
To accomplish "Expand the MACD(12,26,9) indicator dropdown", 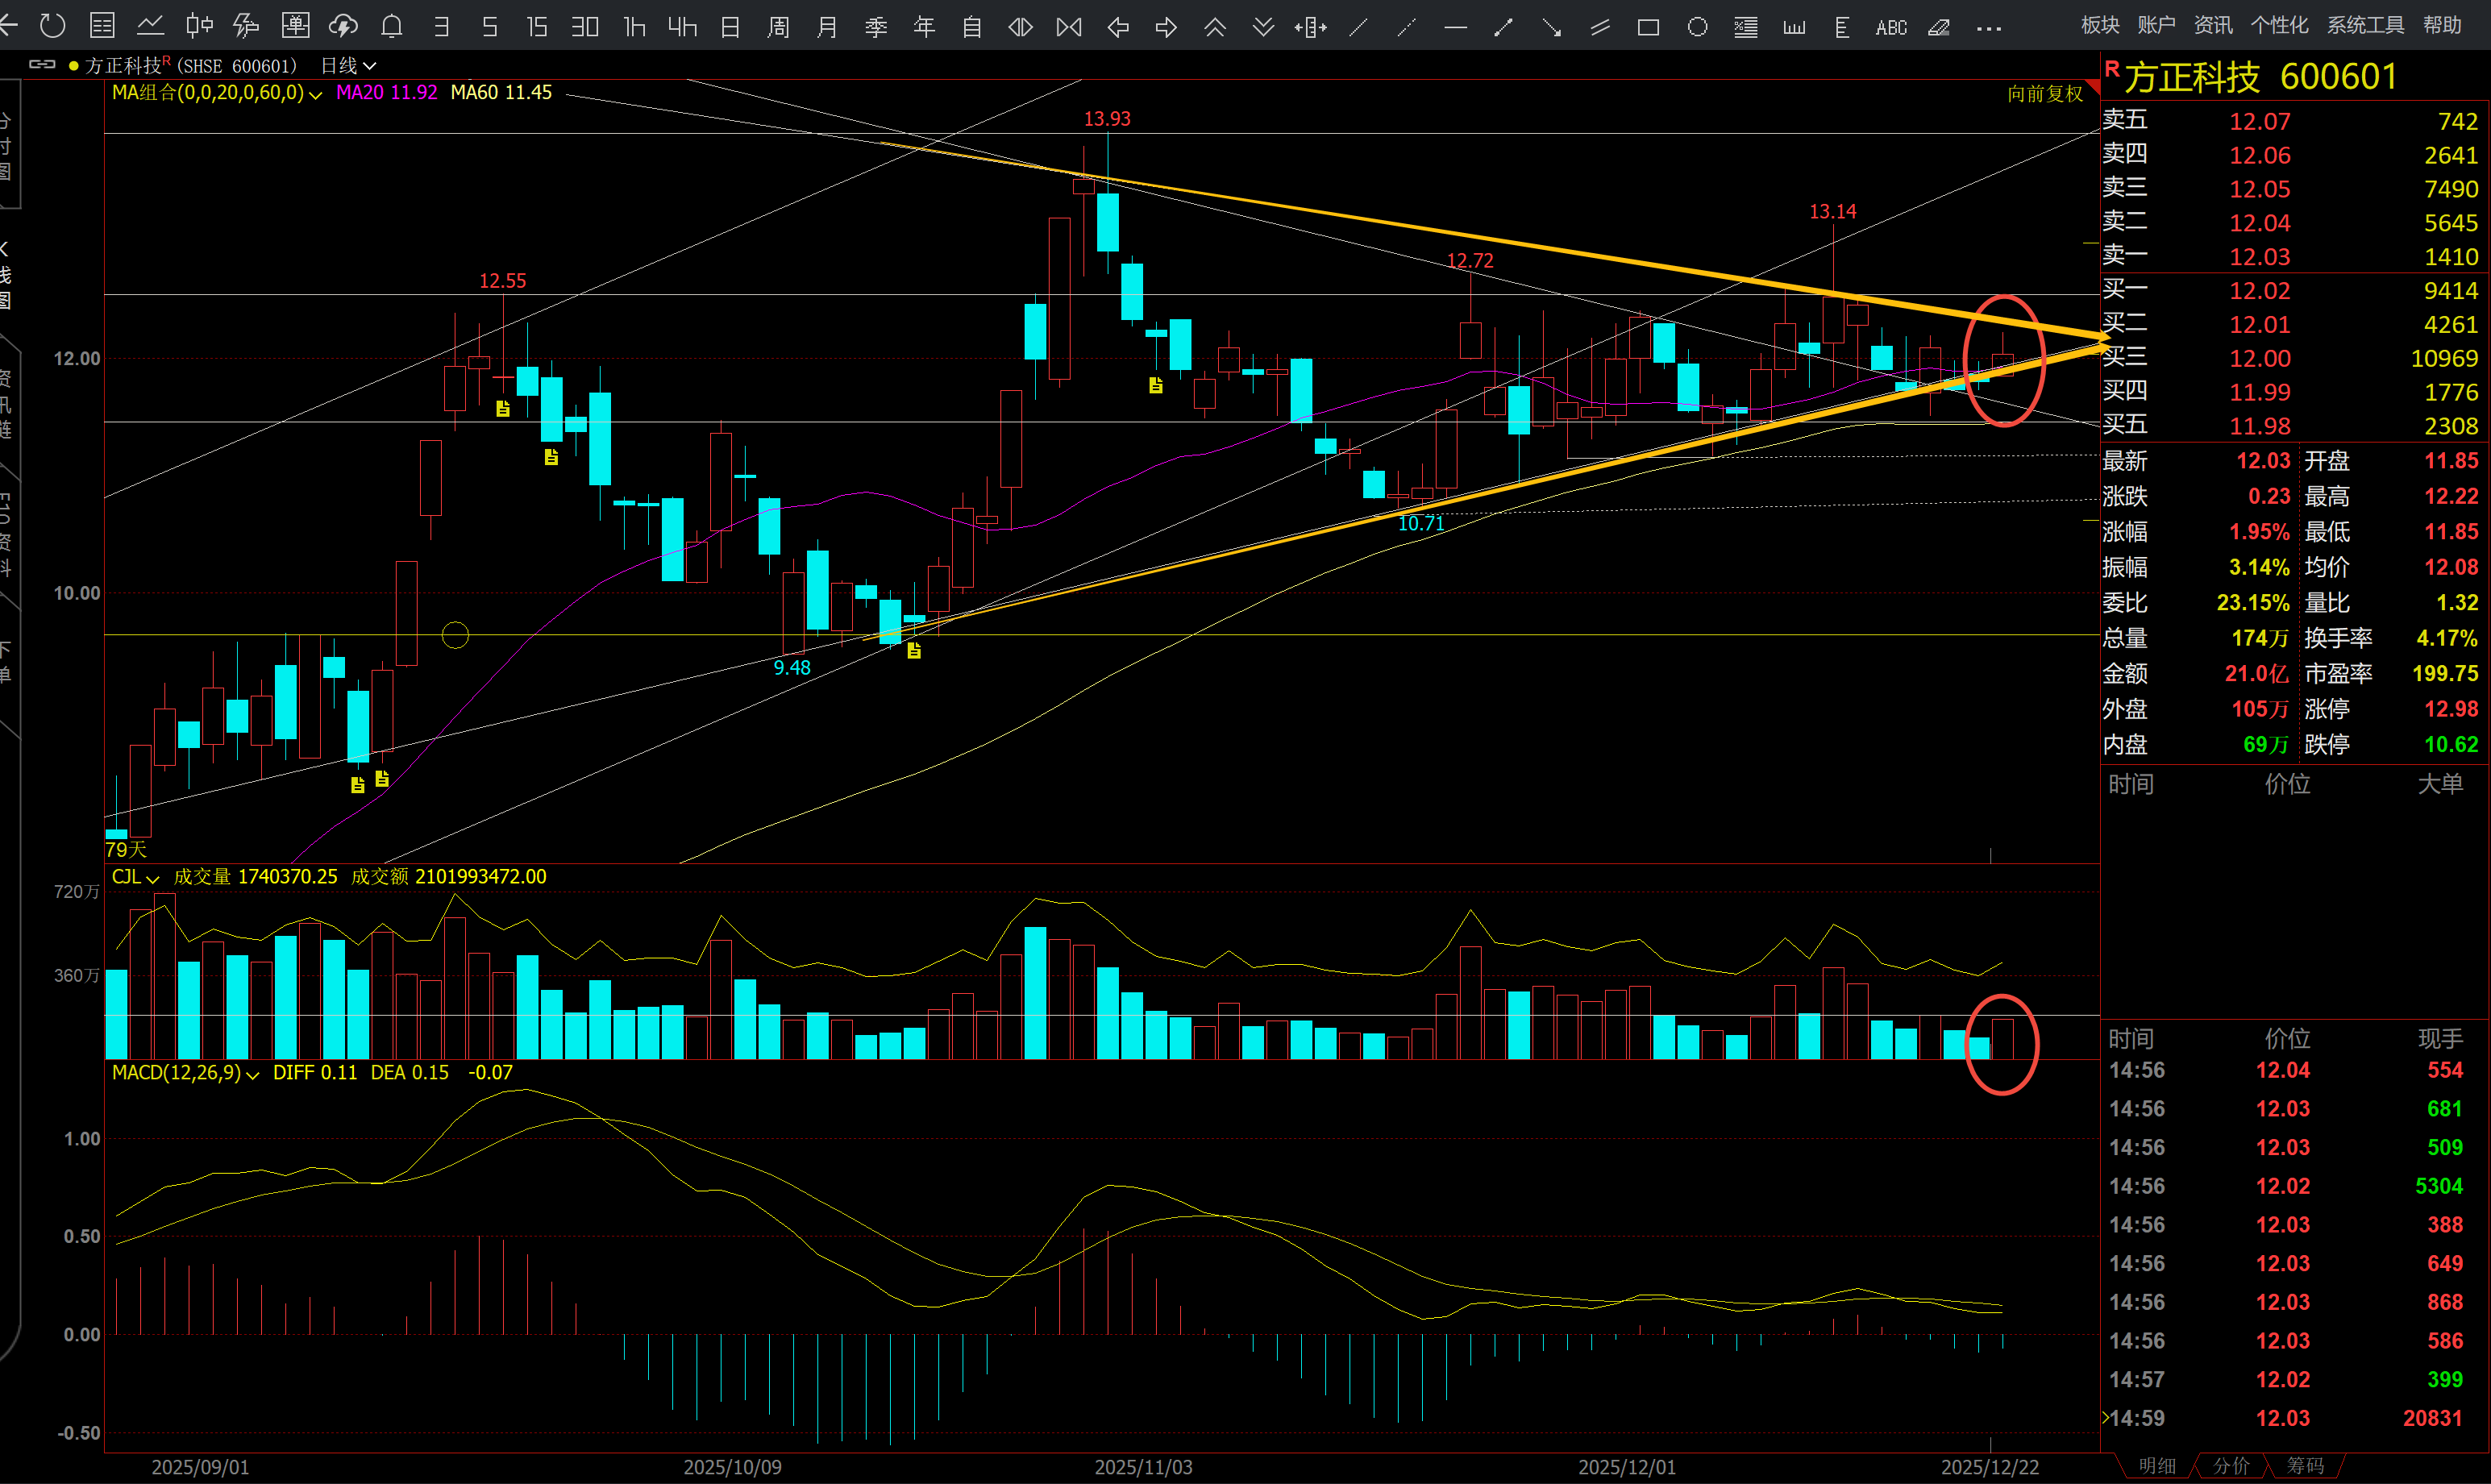I will (x=252, y=1074).
